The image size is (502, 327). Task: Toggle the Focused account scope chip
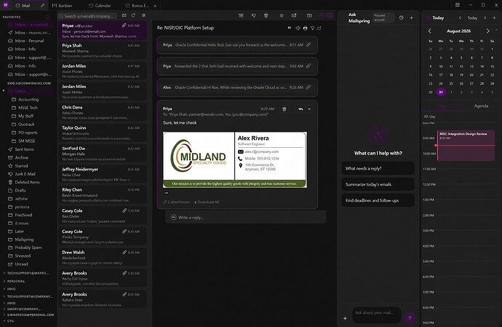[383, 17]
